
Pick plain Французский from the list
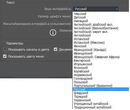coord(101,53)
